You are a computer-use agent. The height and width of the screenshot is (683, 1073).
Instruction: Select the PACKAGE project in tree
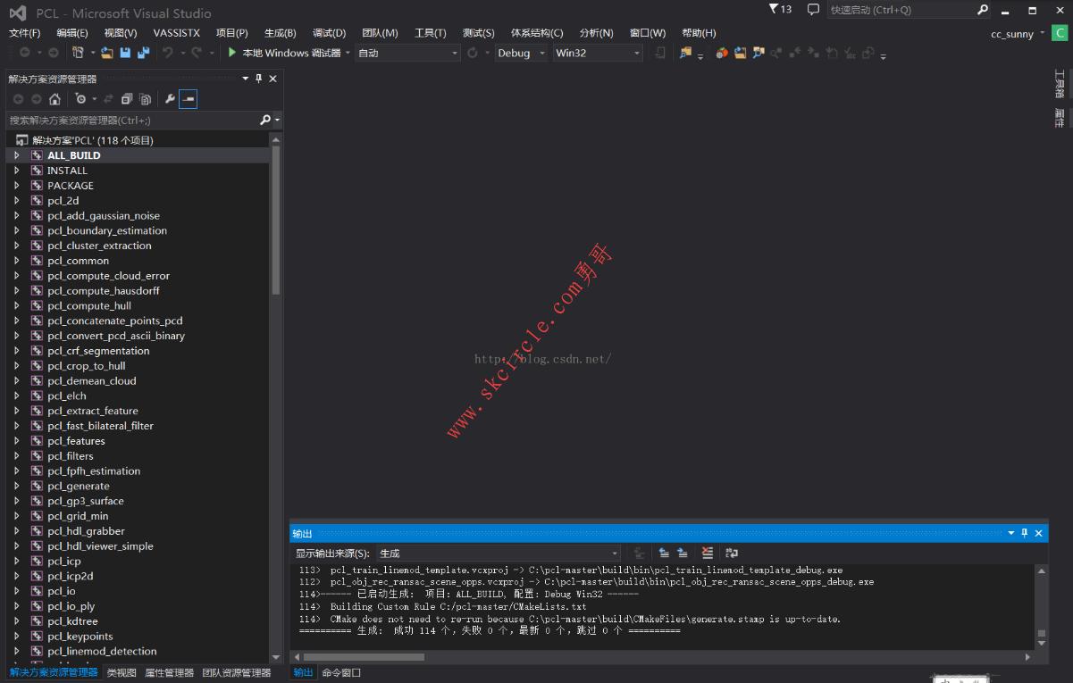(71, 186)
